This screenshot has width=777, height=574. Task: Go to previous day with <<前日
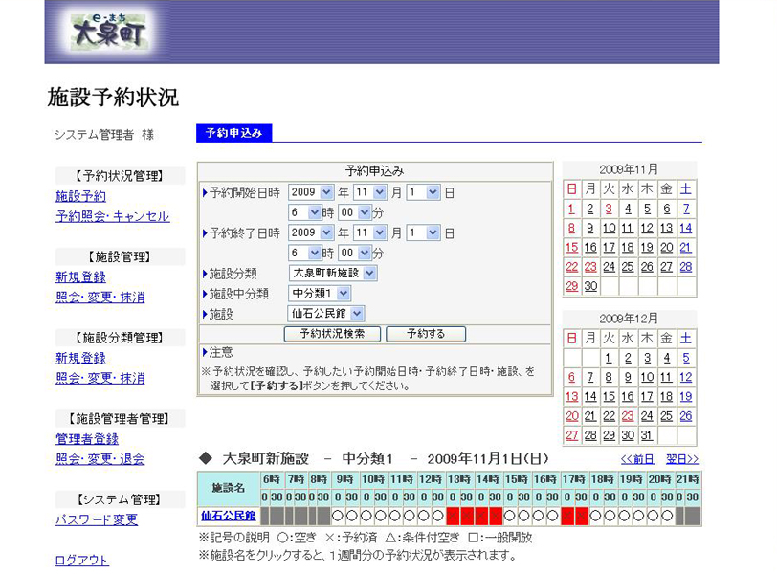click(x=637, y=459)
